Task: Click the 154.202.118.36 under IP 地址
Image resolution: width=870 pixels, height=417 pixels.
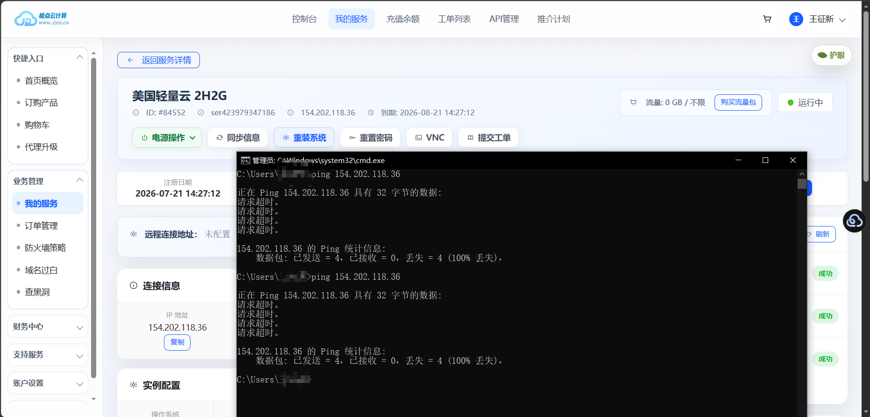Action: pos(177,328)
